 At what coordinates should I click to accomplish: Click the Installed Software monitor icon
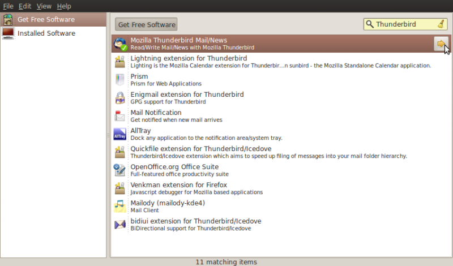[8, 33]
